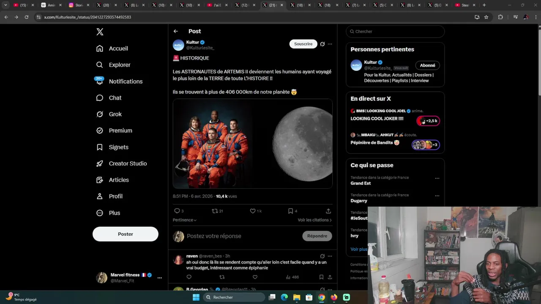Viewport: 541px width, 304px height.
Task: Click Windows Start button
Action: pyautogui.click(x=196, y=297)
